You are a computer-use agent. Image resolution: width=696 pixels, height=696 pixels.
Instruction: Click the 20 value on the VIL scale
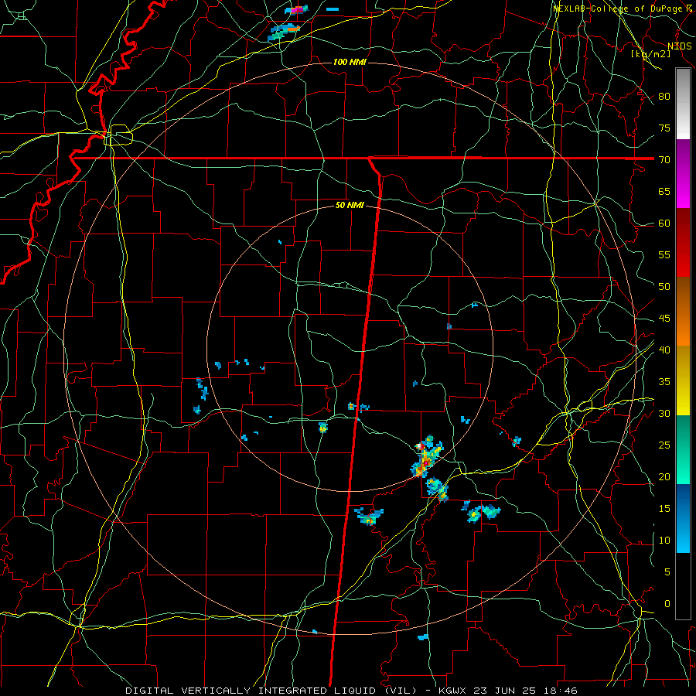point(664,476)
